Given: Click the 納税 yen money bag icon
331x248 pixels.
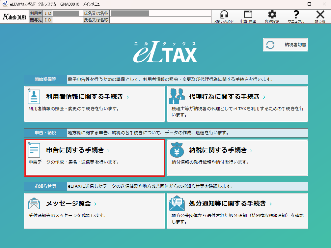Looking at the screenshot, I should (x=177, y=150).
